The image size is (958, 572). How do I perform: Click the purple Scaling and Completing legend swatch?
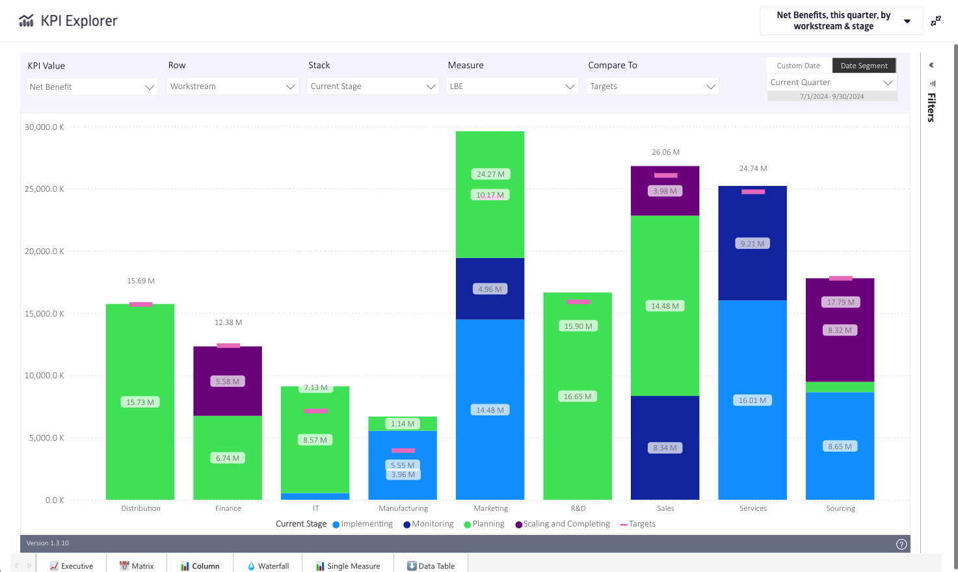pos(519,525)
